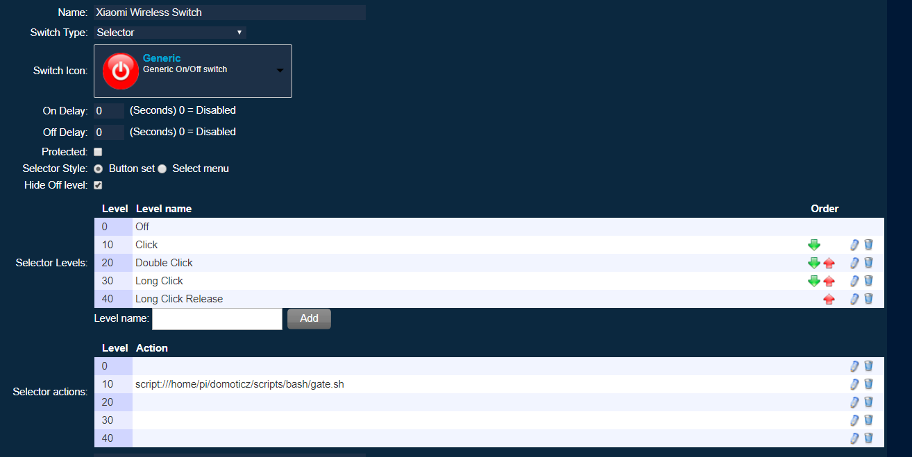Click the On Delay seconds field

click(109, 111)
